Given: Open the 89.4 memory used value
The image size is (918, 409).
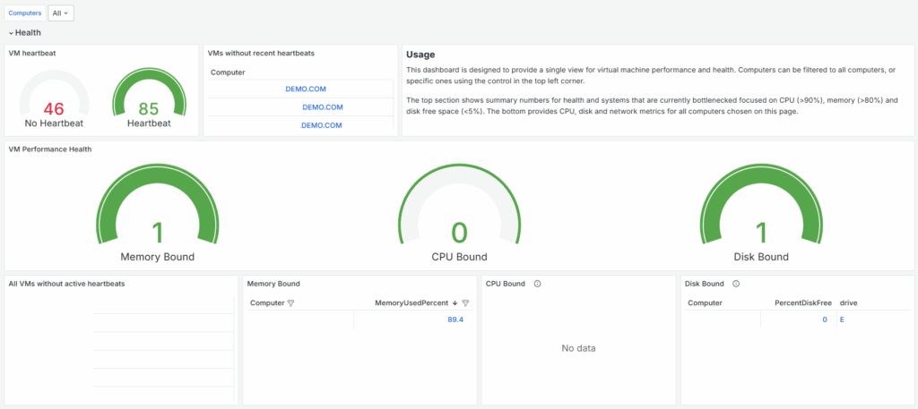Looking at the screenshot, I should (x=455, y=320).
